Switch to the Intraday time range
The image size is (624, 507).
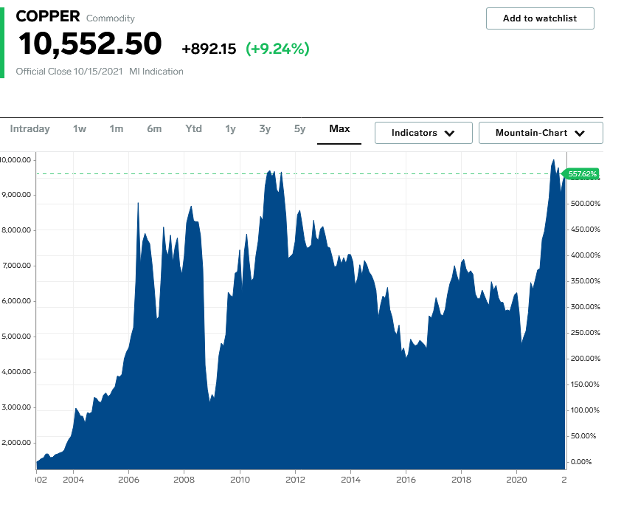tap(30, 128)
